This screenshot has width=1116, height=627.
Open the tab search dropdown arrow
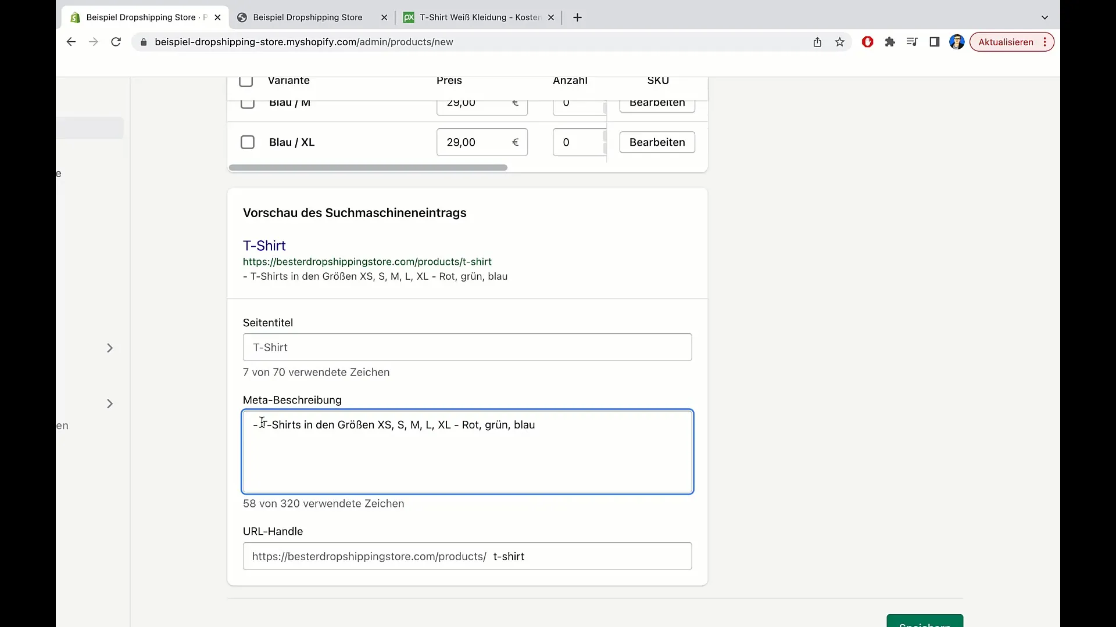click(1045, 17)
